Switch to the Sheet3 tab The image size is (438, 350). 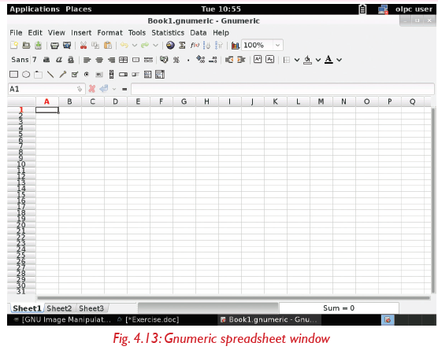[91, 308]
